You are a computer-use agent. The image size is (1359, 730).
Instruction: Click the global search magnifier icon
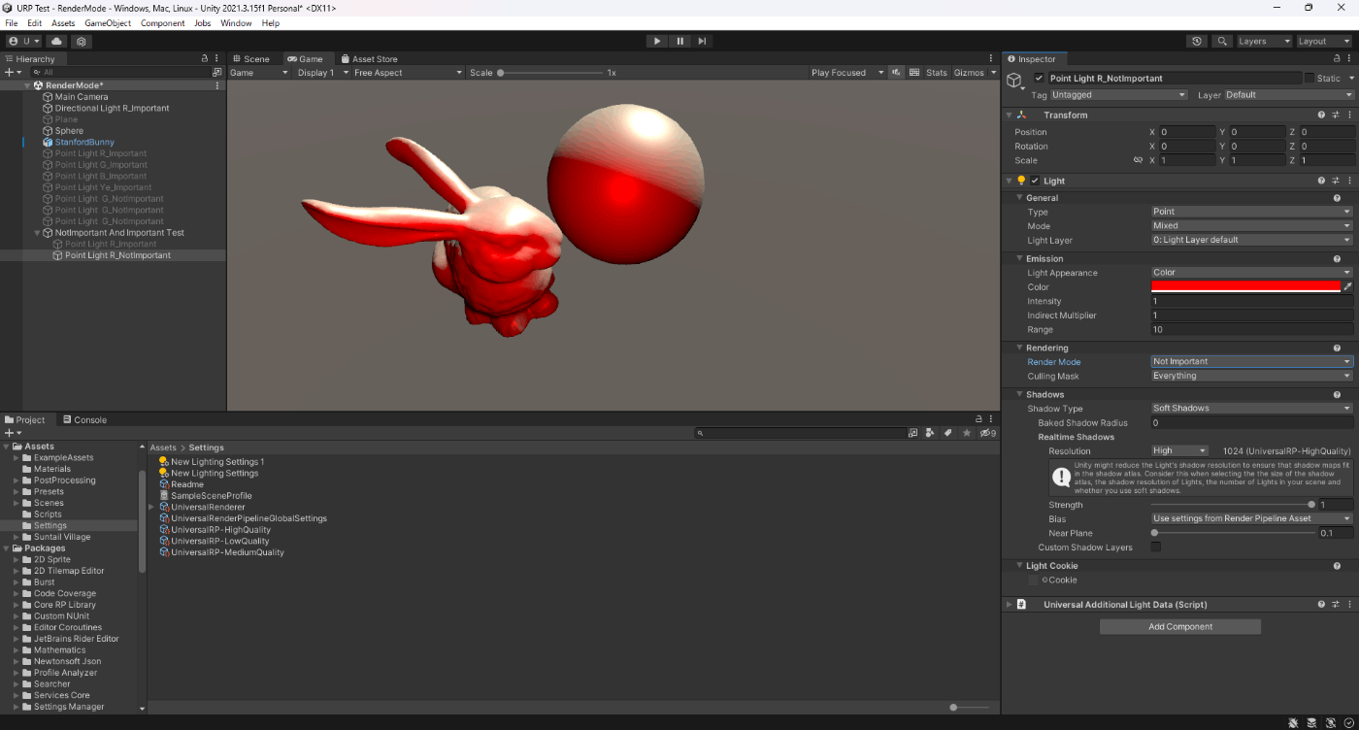[1222, 42]
